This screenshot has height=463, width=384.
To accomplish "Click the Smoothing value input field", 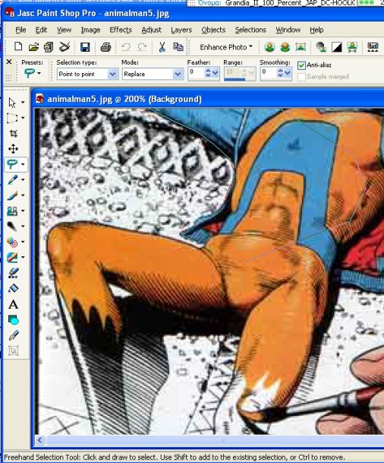I will [269, 73].
